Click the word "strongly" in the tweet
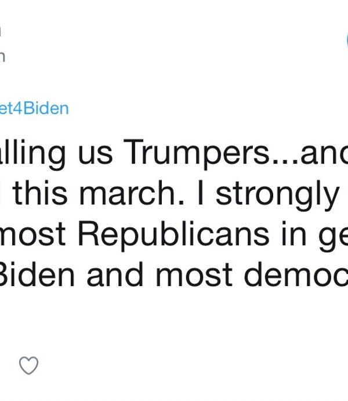The height and width of the screenshot is (401, 348). (x=277, y=194)
